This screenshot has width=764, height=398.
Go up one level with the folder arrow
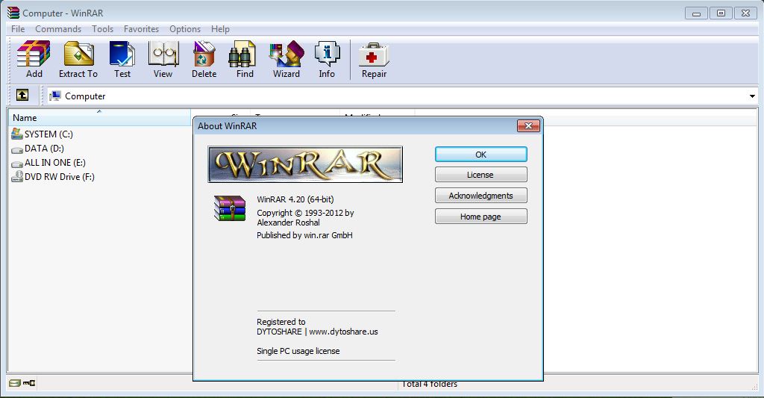(22, 95)
